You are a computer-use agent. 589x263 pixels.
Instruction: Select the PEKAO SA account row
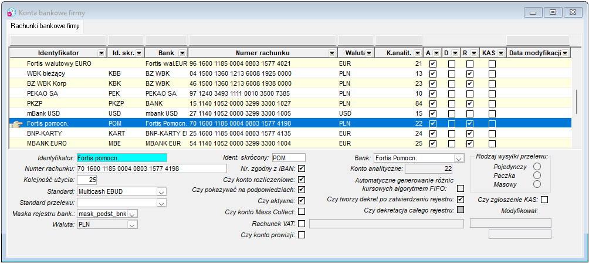pyautogui.click(x=290, y=93)
